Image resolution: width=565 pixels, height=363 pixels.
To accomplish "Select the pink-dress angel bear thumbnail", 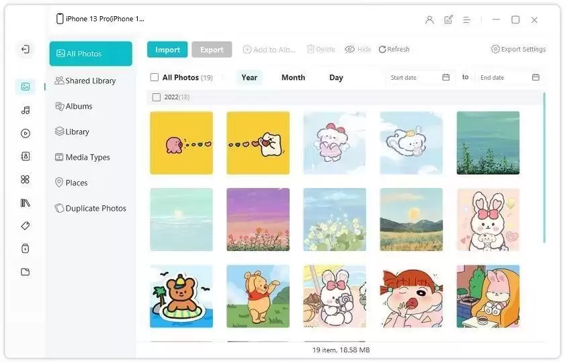I will click(335, 143).
